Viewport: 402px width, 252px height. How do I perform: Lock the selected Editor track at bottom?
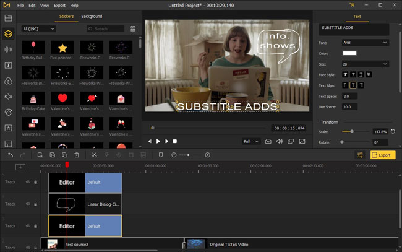coord(36,226)
